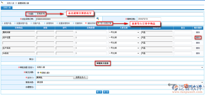Open the 入库仓库 dropdown in the 费用预算 row
The width and height of the screenshot is (205, 96).
tap(124, 32)
